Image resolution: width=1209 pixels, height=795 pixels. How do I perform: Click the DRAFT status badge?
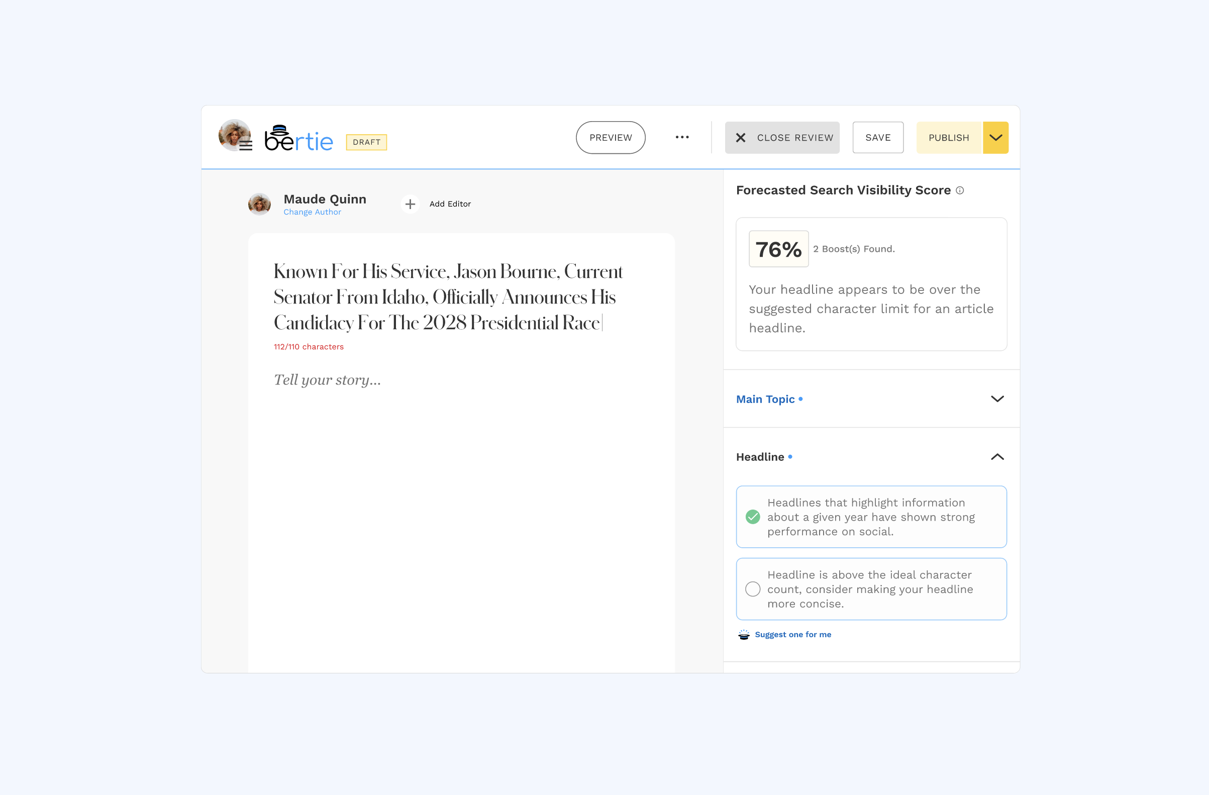366,142
